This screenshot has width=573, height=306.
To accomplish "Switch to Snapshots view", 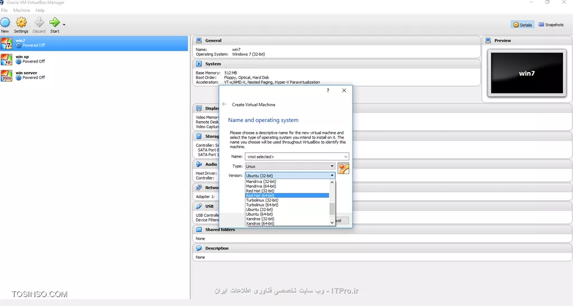I will (x=551, y=25).
